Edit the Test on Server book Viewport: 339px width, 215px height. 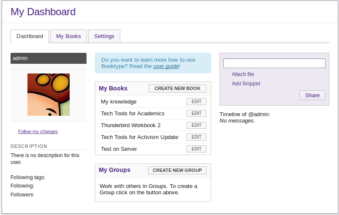[x=196, y=149]
